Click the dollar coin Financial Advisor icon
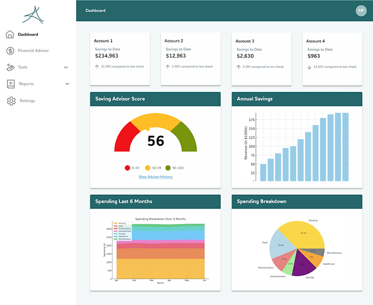Image resolution: width=373 pixels, height=305 pixels. pyautogui.click(x=10, y=50)
